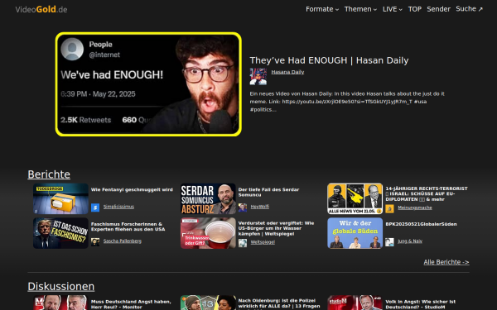Viewport: 497px width, 310px height.
Task: Expand the Themen dropdown menu
Action: click(360, 9)
